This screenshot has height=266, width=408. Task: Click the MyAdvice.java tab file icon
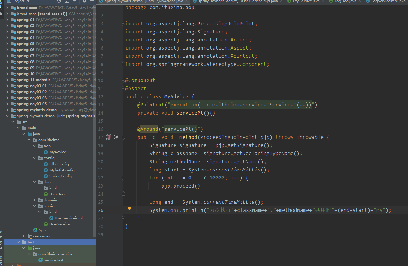click(x=101, y=1)
